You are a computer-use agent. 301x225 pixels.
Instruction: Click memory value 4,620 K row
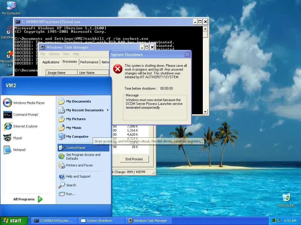click(133, 134)
